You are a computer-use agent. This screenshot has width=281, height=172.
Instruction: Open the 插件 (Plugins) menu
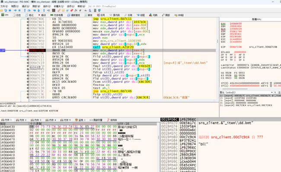[x=47, y=6]
